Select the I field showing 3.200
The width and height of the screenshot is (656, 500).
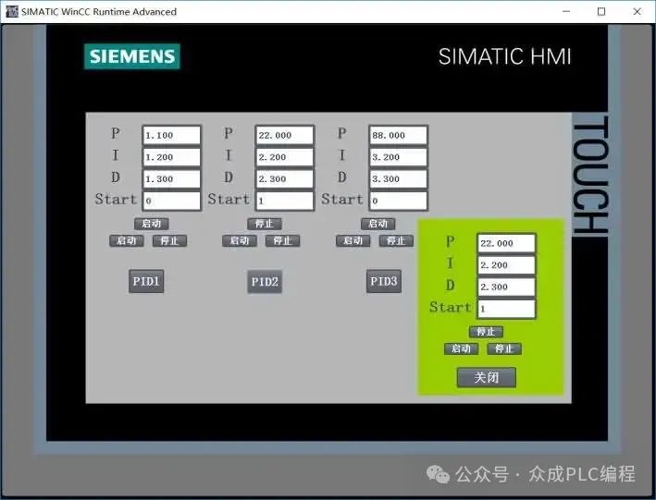tap(398, 157)
